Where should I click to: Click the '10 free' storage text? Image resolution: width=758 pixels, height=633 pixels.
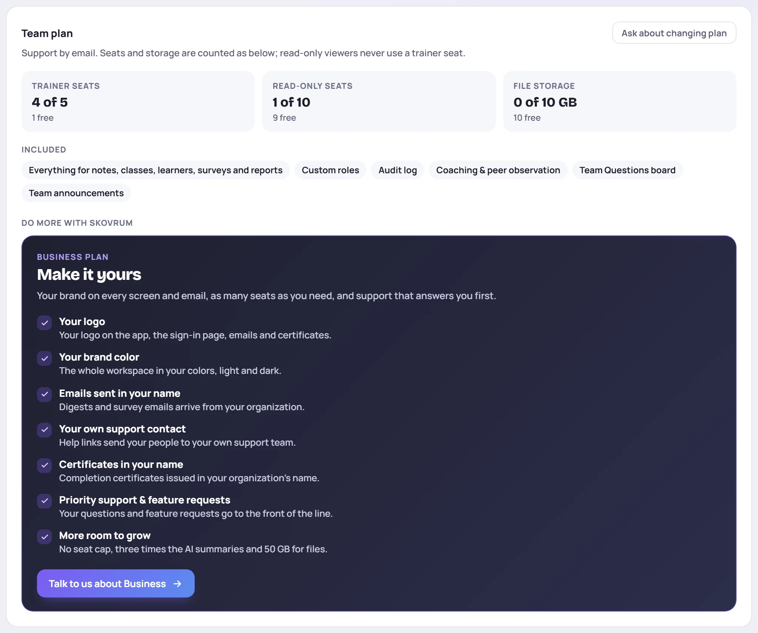[x=527, y=118]
